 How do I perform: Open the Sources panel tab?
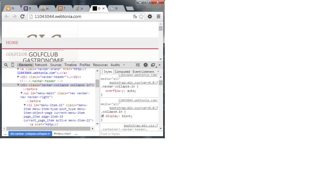click(56, 65)
